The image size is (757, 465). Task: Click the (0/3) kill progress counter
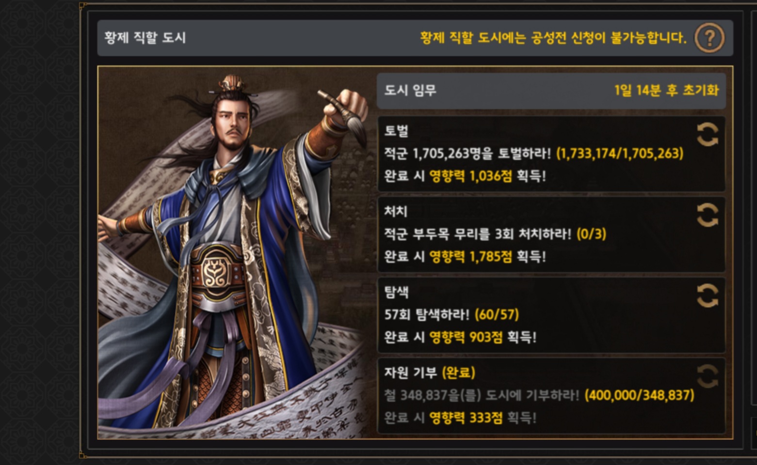(591, 234)
